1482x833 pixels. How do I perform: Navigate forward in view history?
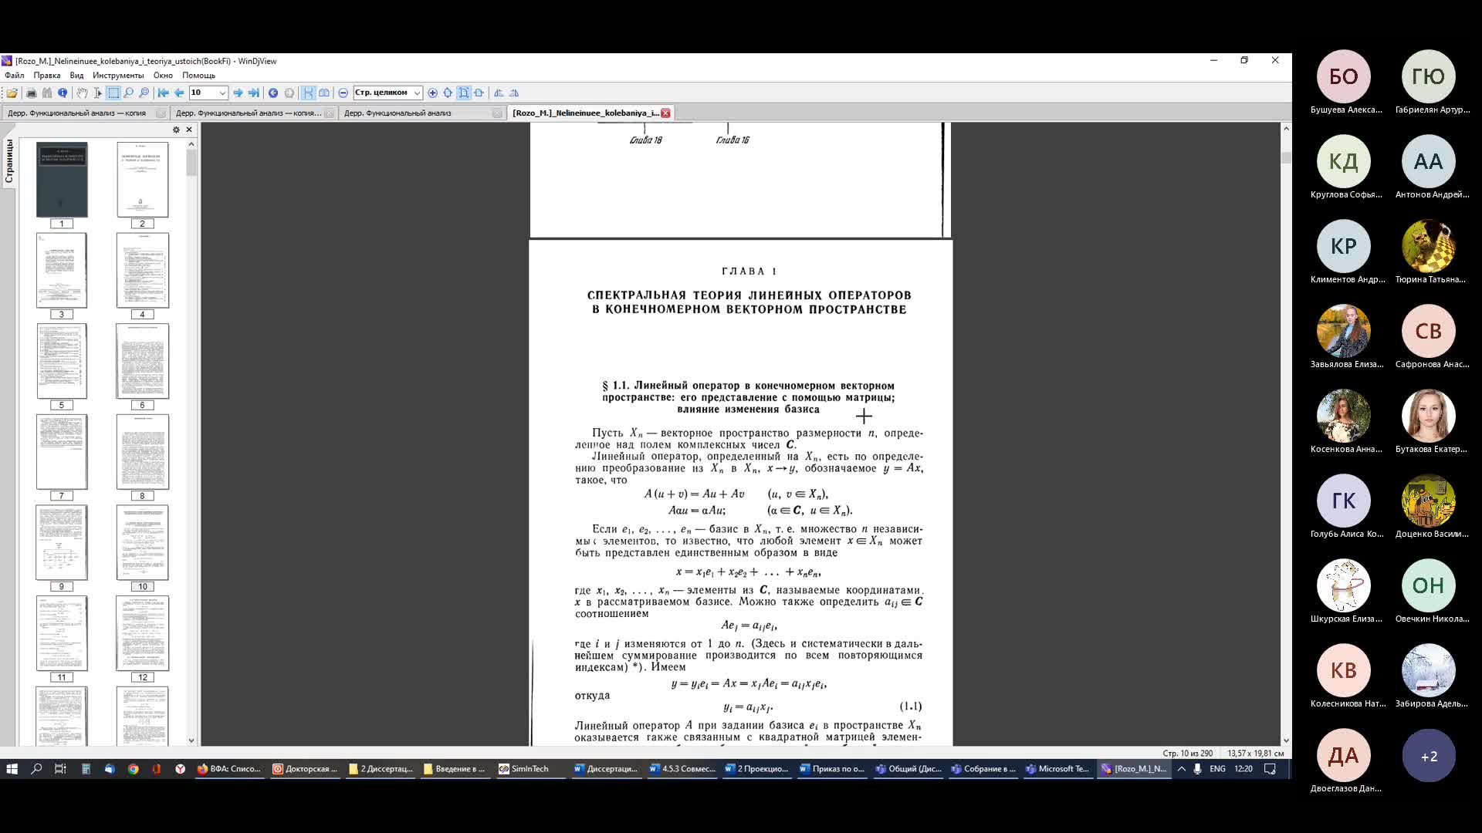click(x=289, y=93)
